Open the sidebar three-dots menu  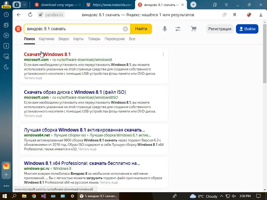tap(6, 186)
